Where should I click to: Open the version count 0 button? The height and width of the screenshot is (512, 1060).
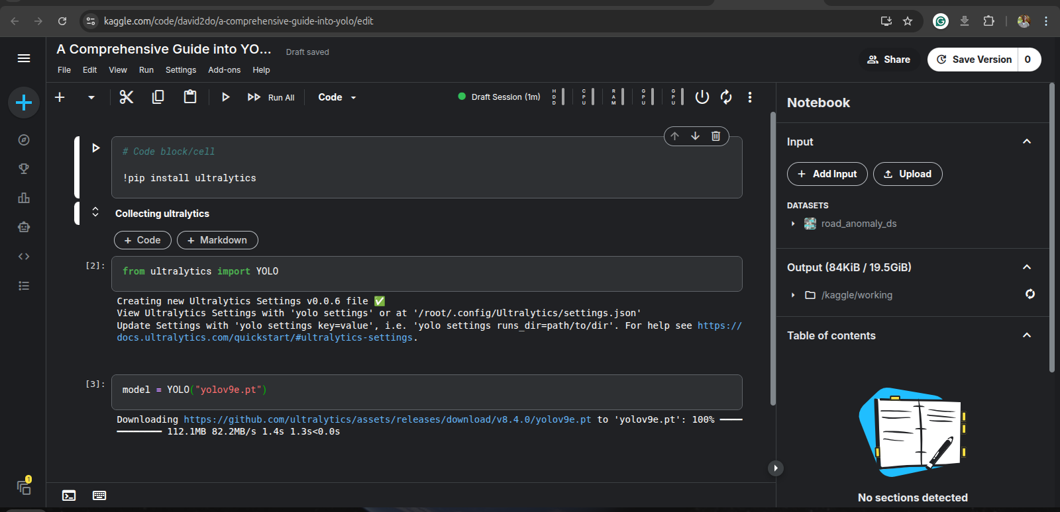pos(1028,60)
